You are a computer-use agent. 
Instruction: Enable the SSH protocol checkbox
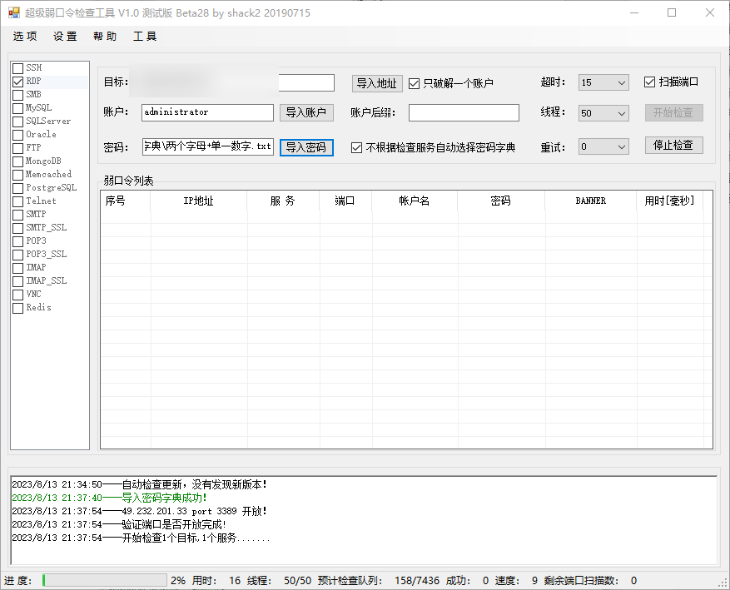click(x=17, y=67)
